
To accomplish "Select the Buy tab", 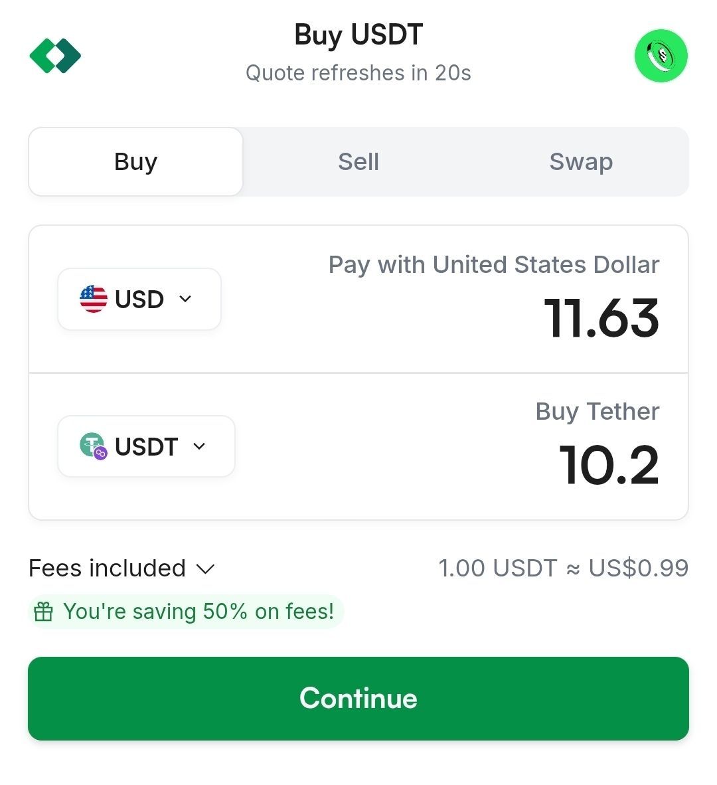I will tap(135, 161).
